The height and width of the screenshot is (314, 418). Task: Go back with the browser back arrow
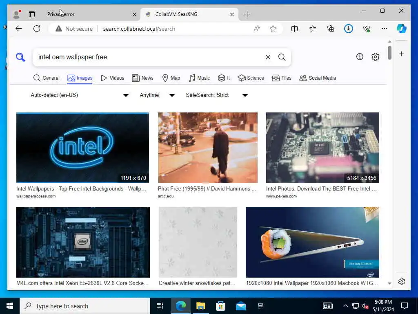tap(19, 29)
